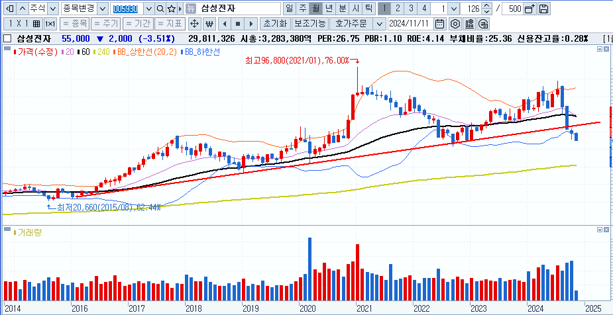Image resolution: width=613 pixels, height=315 pixels.
Task: Select interval preset 4
Action: pyautogui.click(x=423, y=8)
